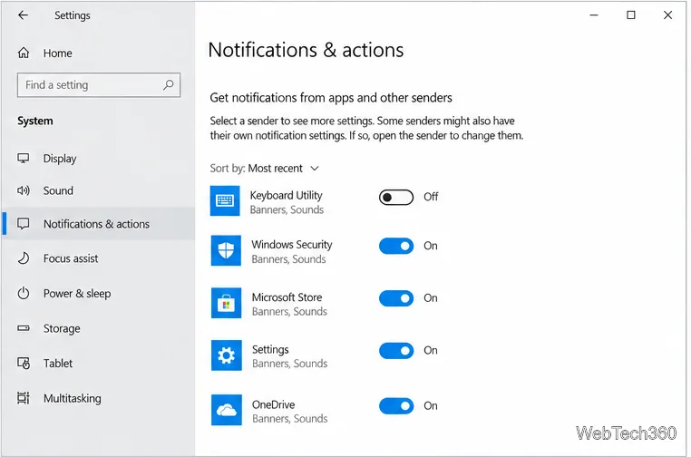The image size is (691, 457).
Task: Open Windows Security sender settings
Action: (x=291, y=251)
